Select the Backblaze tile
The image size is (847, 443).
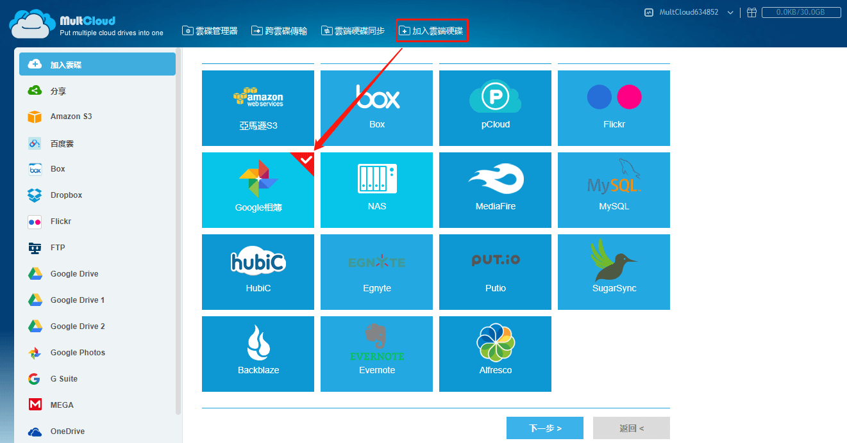coord(258,354)
